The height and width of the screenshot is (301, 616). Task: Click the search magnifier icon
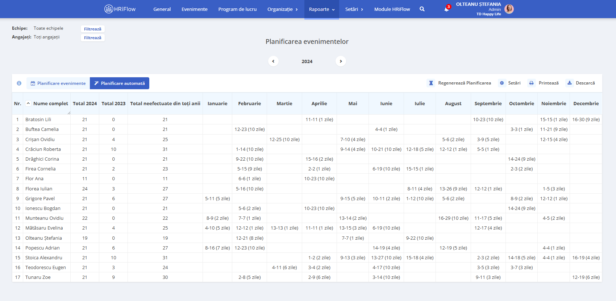tap(422, 9)
